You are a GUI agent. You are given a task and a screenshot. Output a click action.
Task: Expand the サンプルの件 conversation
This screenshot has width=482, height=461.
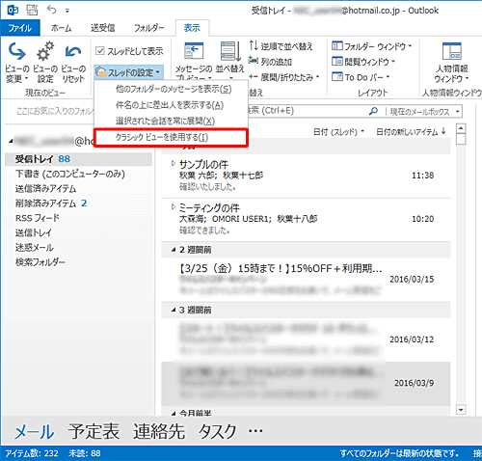coord(174,164)
